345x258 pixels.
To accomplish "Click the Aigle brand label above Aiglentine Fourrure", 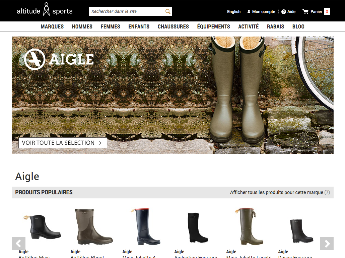I will tap(179, 252).
